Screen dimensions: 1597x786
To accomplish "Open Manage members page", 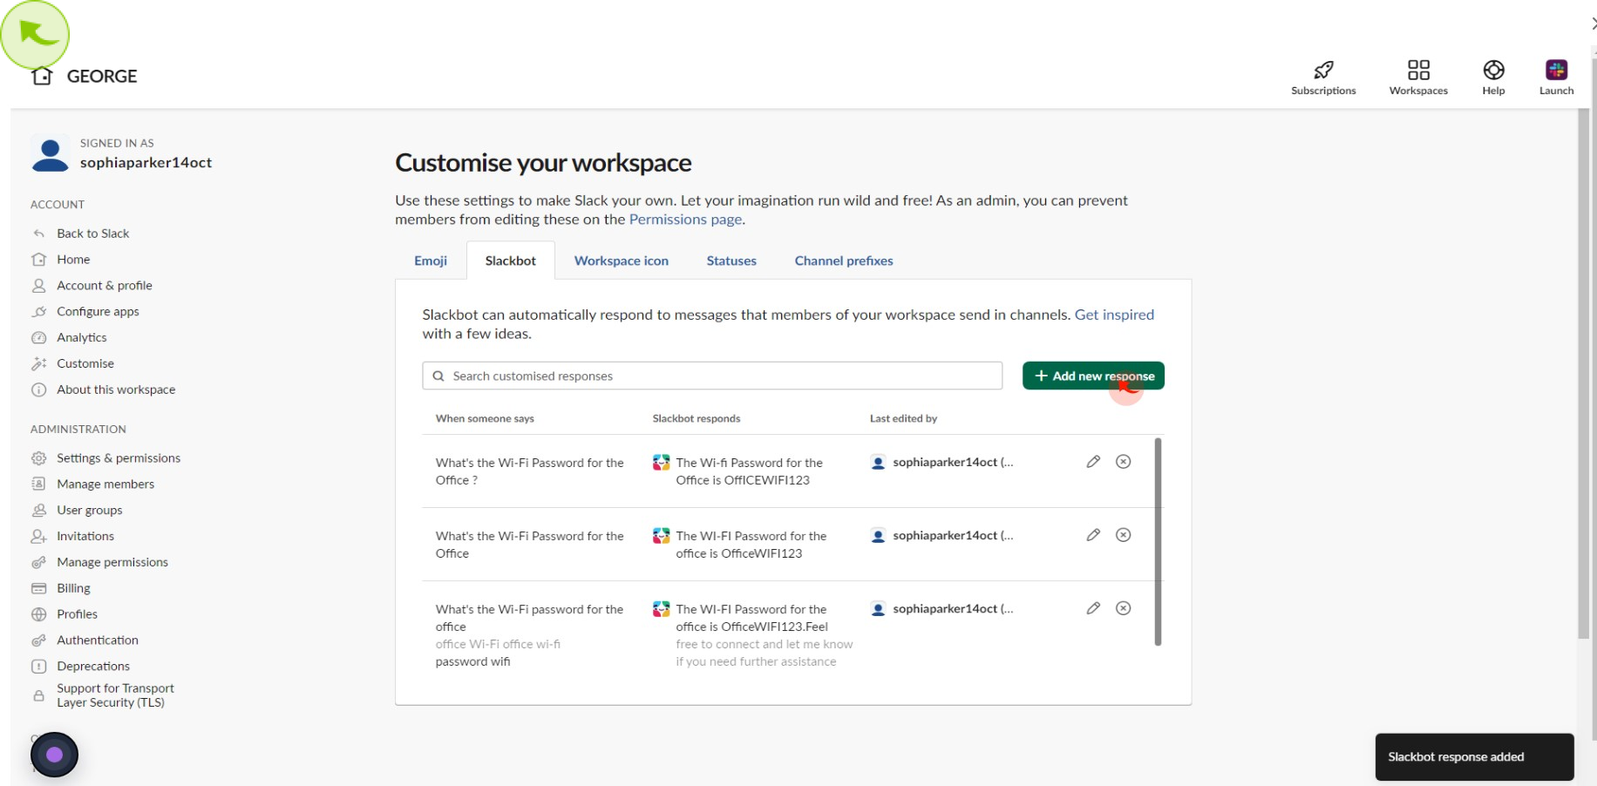I will point(105,484).
